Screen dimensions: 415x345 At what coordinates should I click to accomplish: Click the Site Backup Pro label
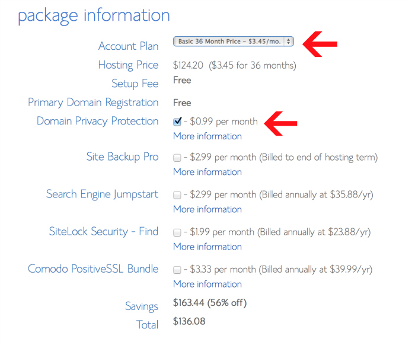pyautogui.click(x=122, y=157)
